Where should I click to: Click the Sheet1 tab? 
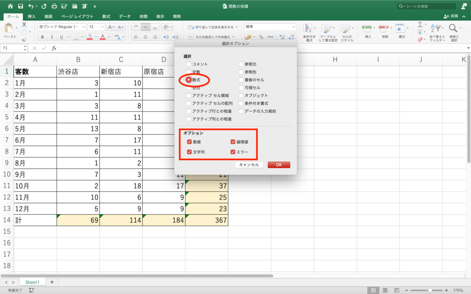click(32, 282)
